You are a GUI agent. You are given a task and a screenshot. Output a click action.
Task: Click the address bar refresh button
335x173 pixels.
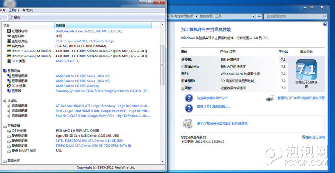tap(259, 16)
